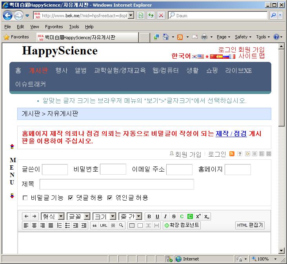Click the magnifier icon in editor toolbar
The image size is (287, 264).
point(121,226)
